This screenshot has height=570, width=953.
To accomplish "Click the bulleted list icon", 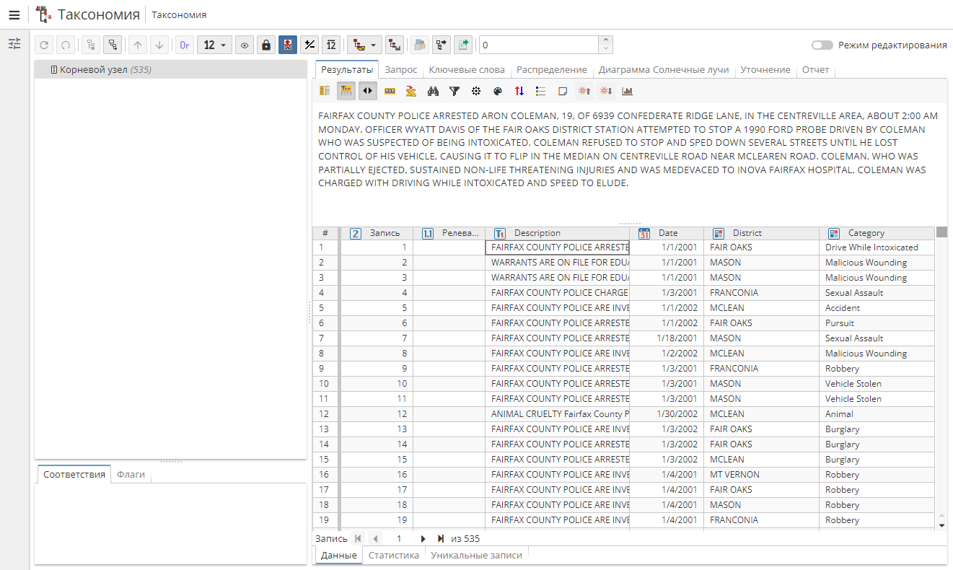I will pos(541,91).
